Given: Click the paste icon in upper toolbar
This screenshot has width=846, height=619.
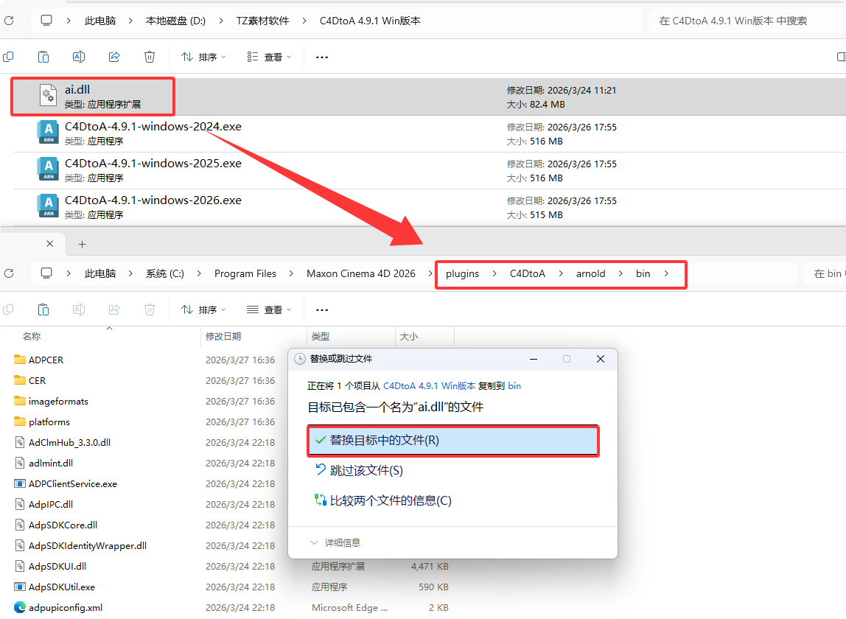Looking at the screenshot, I should pyautogui.click(x=43, y=57).
